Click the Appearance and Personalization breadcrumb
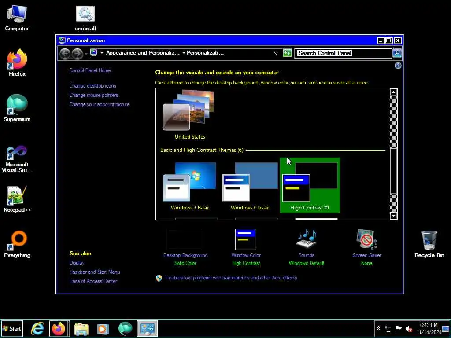The image size is (451, 338). pos(143,53)
